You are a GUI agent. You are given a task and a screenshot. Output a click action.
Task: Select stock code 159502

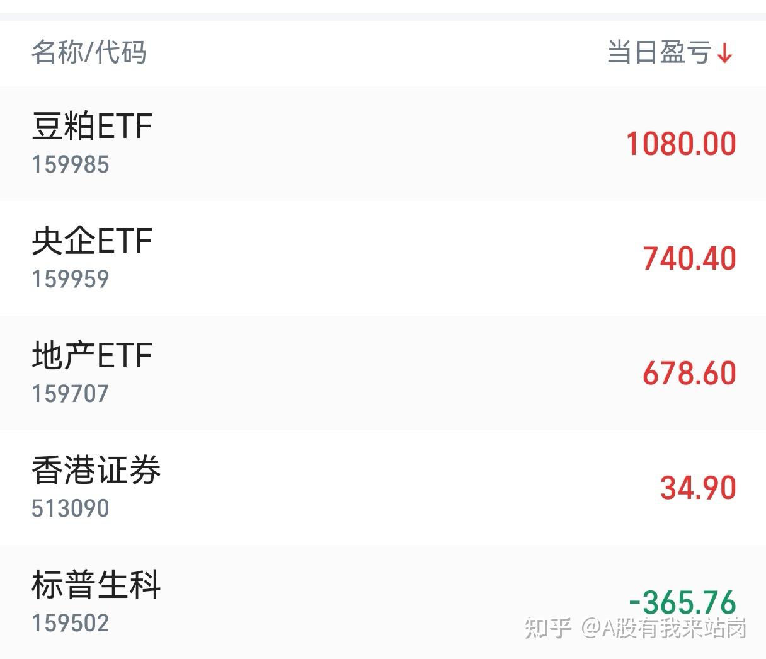pyautogui.click(x=71, y=623)
